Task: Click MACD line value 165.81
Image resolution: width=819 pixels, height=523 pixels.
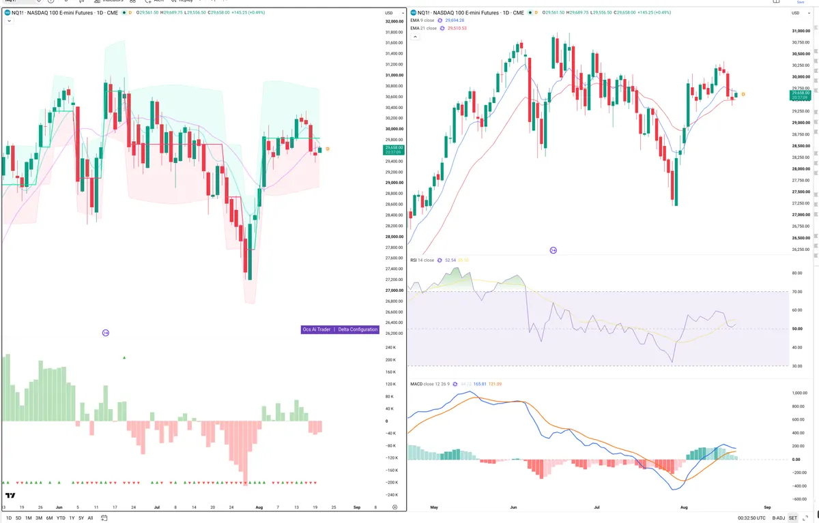Action: pos(480,384)
